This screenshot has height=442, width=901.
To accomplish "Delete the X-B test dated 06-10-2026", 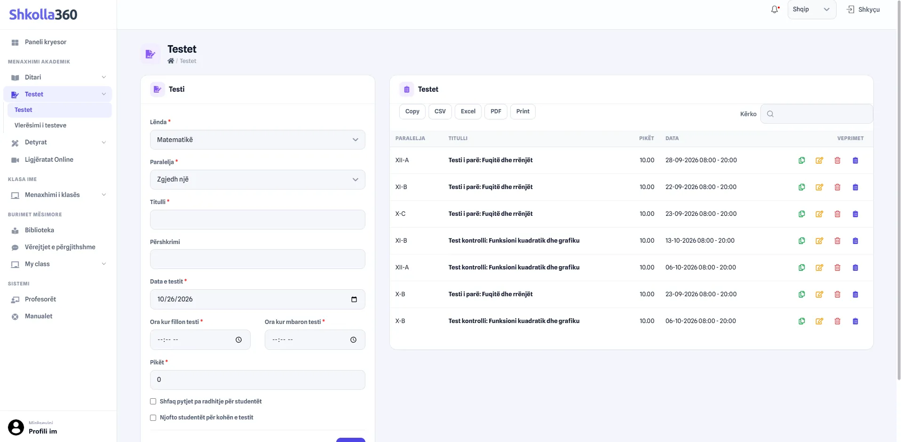I will (x=838, y=321).
